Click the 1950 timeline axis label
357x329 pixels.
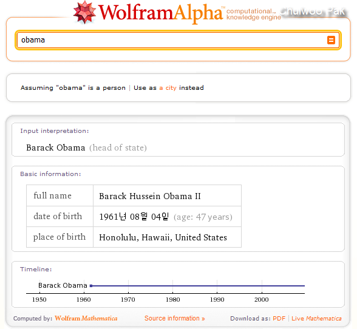pyautogui.click(x=39, y=299)
